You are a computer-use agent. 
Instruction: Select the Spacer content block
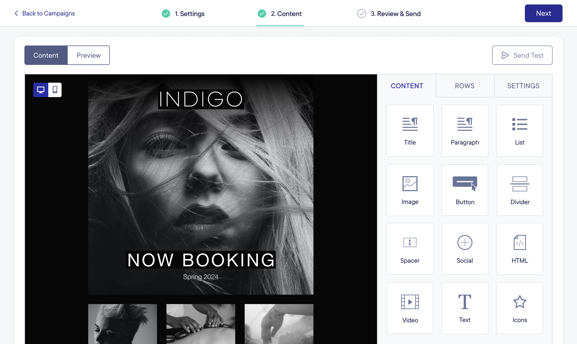coord(410,249)
